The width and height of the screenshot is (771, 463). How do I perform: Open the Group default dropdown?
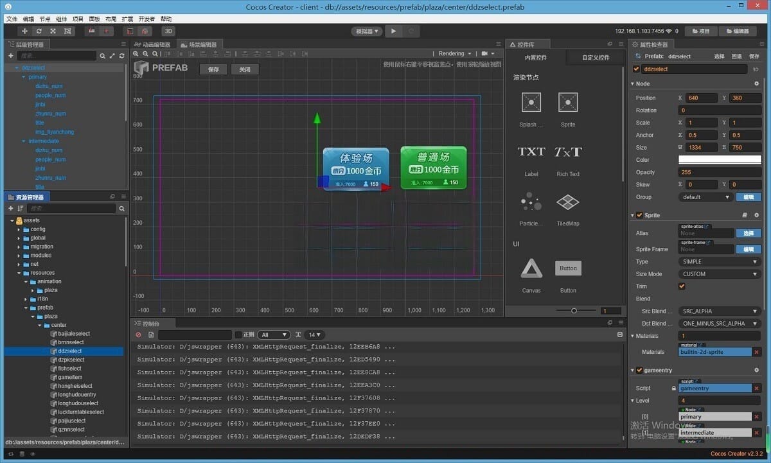pyautogui.click(x=705, y=197)
